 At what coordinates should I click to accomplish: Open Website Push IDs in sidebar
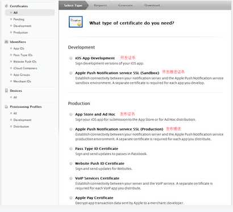(24, 62)
